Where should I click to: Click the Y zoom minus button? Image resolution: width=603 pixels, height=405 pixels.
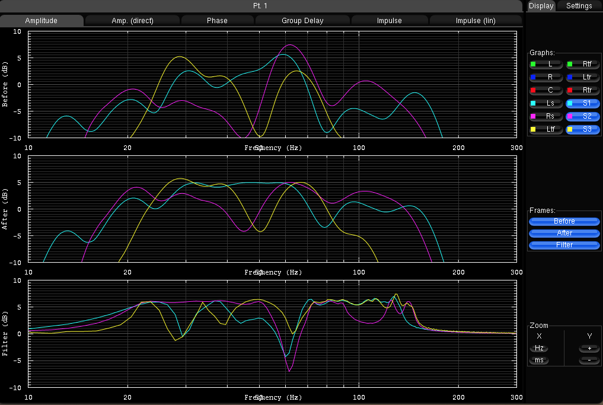point(589,361)
